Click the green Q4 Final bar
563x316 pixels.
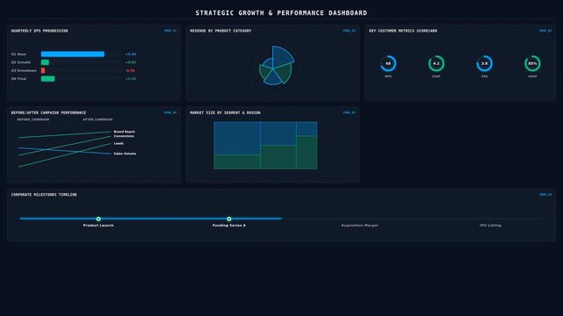tap(47, 78)
